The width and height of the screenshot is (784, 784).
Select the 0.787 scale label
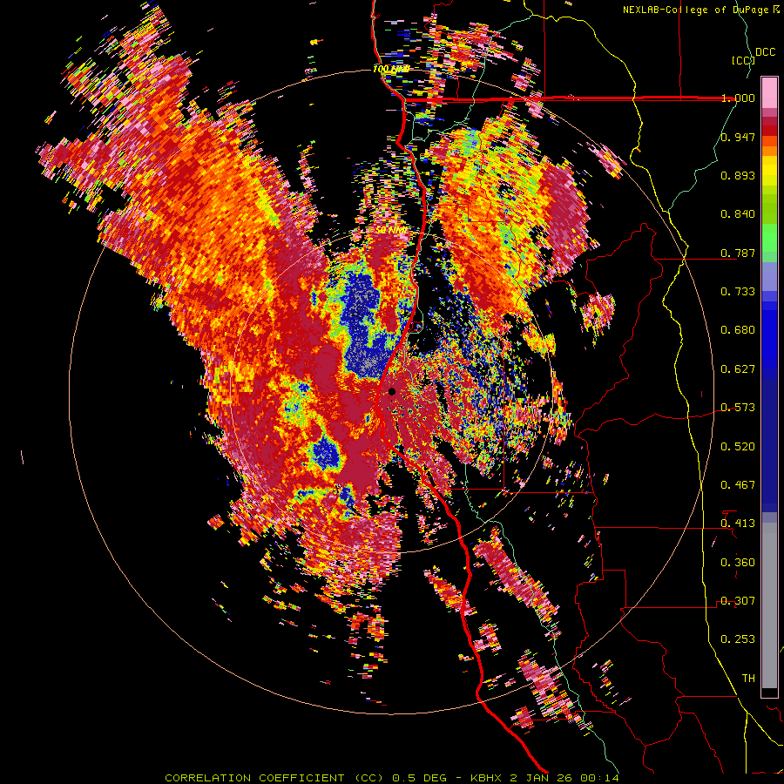(738, 253)
